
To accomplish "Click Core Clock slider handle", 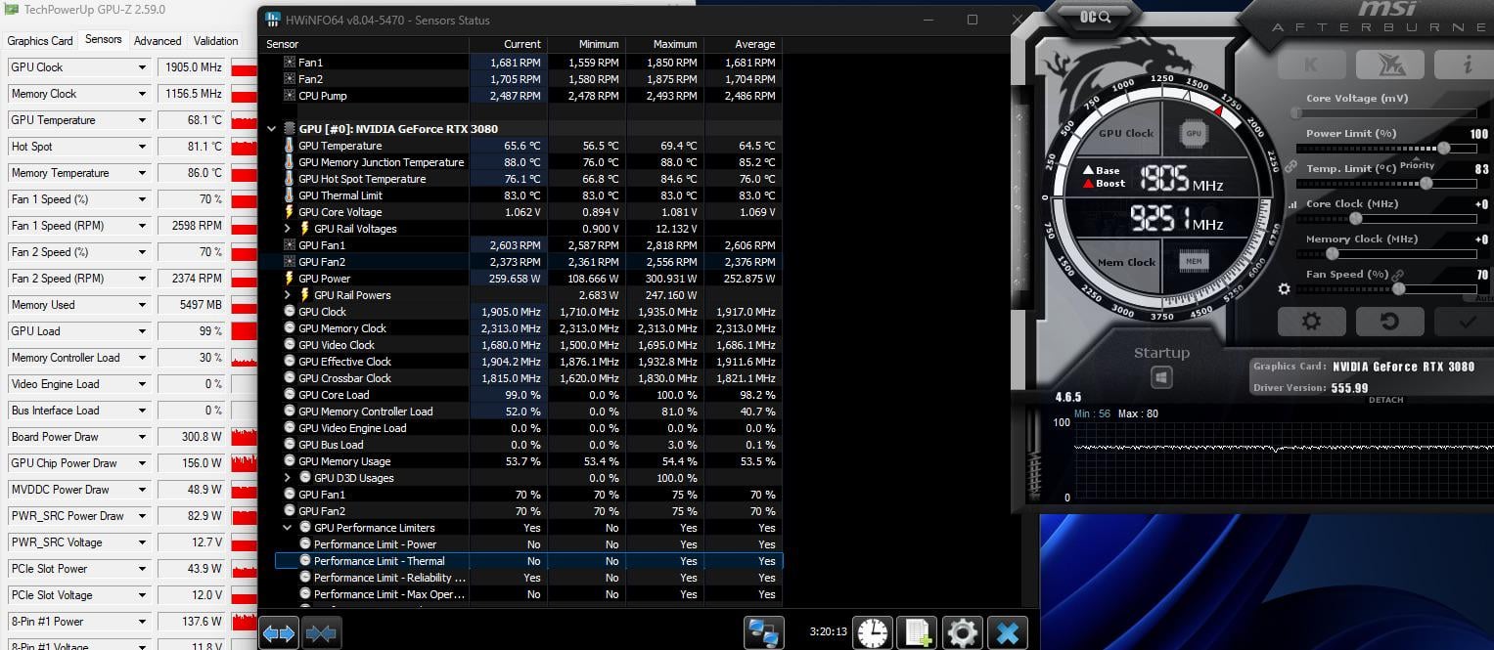I will [1355, 218].
